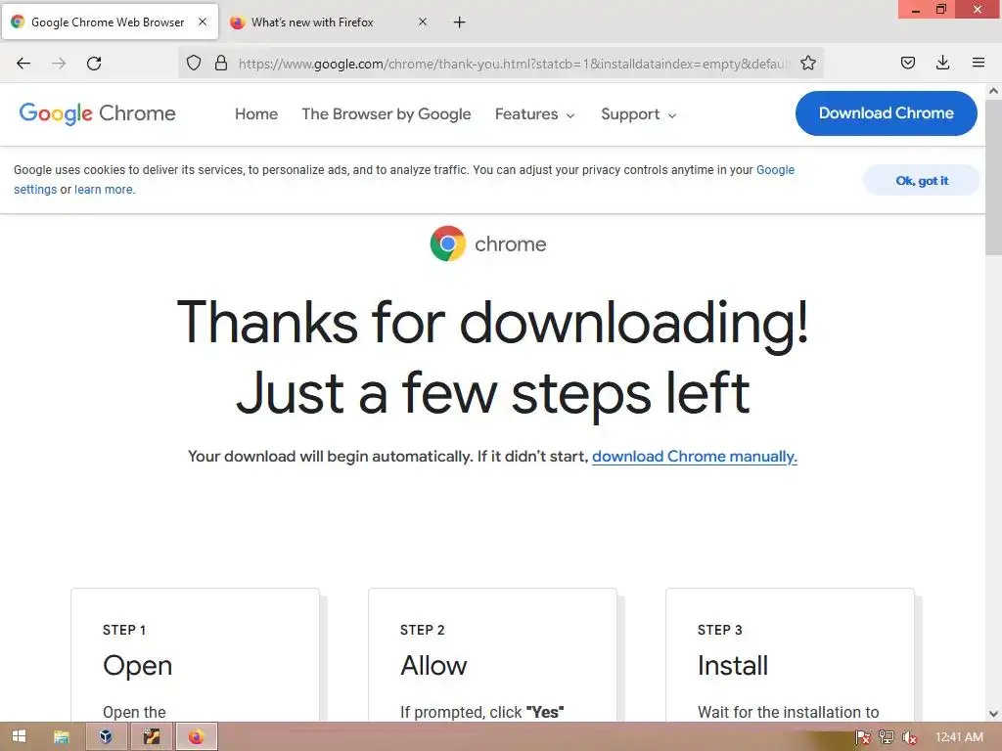Image resolution: width=1002 pixels, height=751 pixels.
Task: Click the 12:41 AM taskbar clock
Action: [959, 737]
